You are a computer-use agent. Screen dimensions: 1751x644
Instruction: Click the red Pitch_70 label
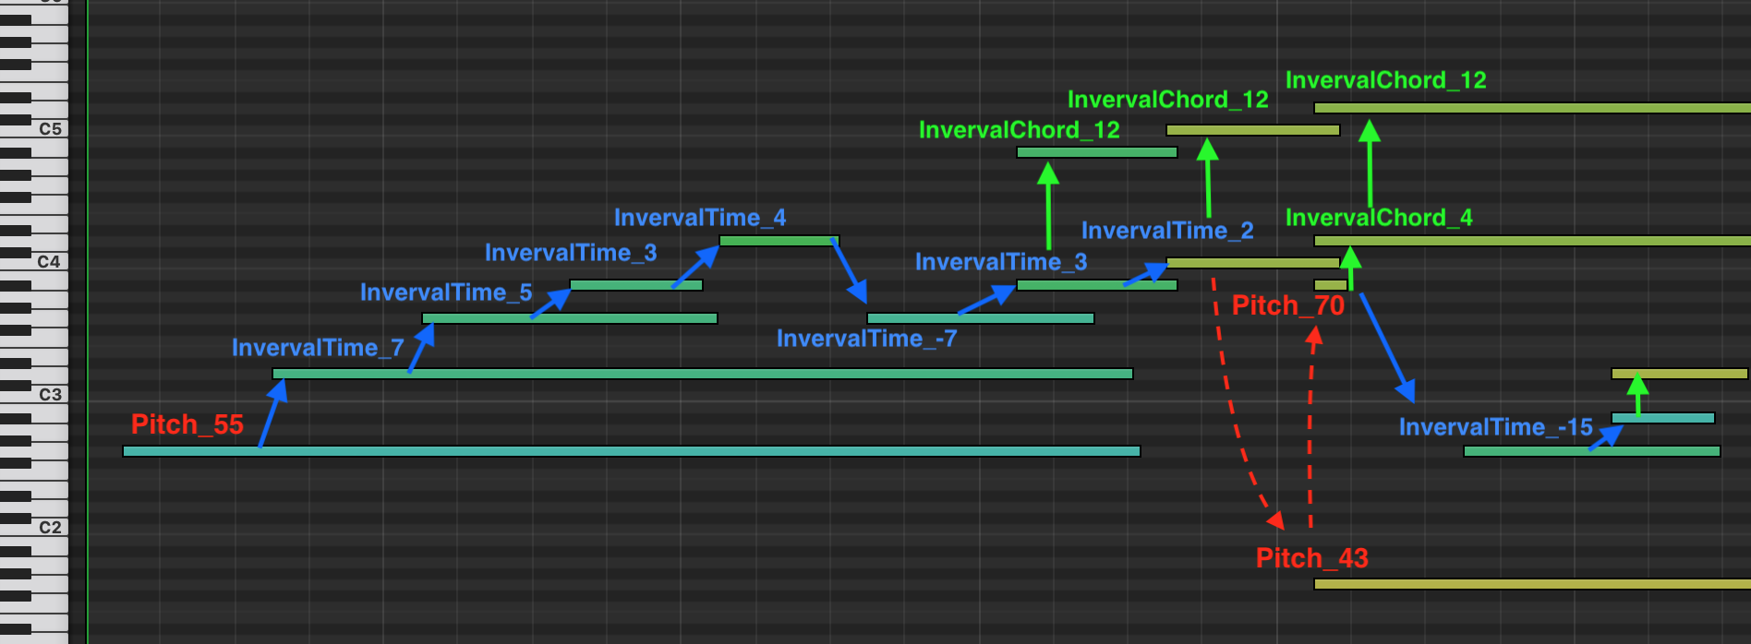coord(1287,305)
